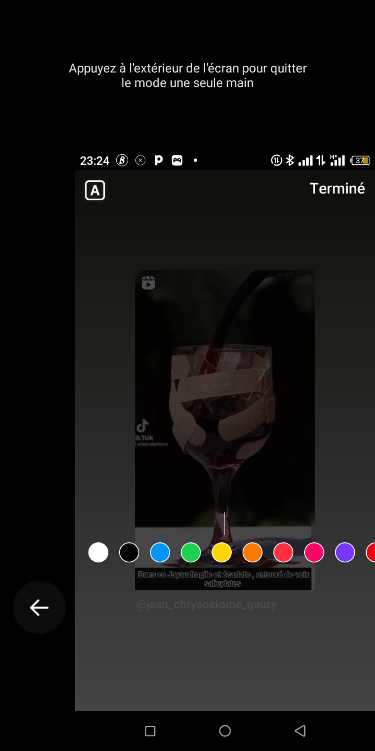Open recent apps with the square icon
The height and width of the screenshot is (751, 375).
click(x=150, y=731)
